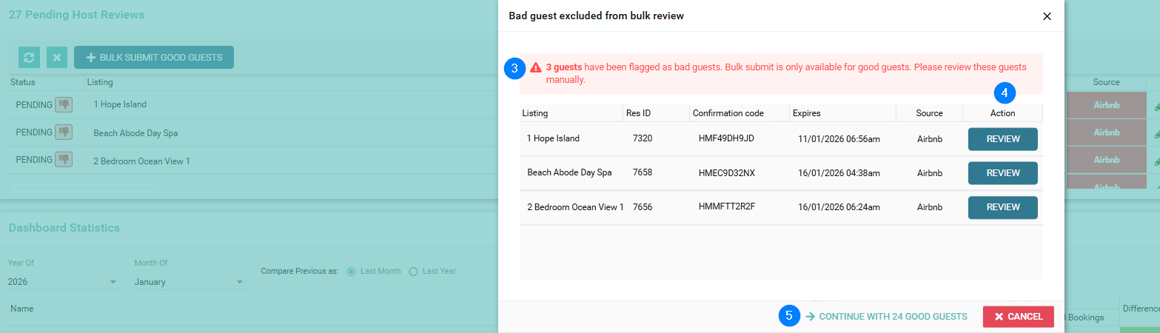Click thumbs-down icon for 1 Hope Island

[64, 105]
